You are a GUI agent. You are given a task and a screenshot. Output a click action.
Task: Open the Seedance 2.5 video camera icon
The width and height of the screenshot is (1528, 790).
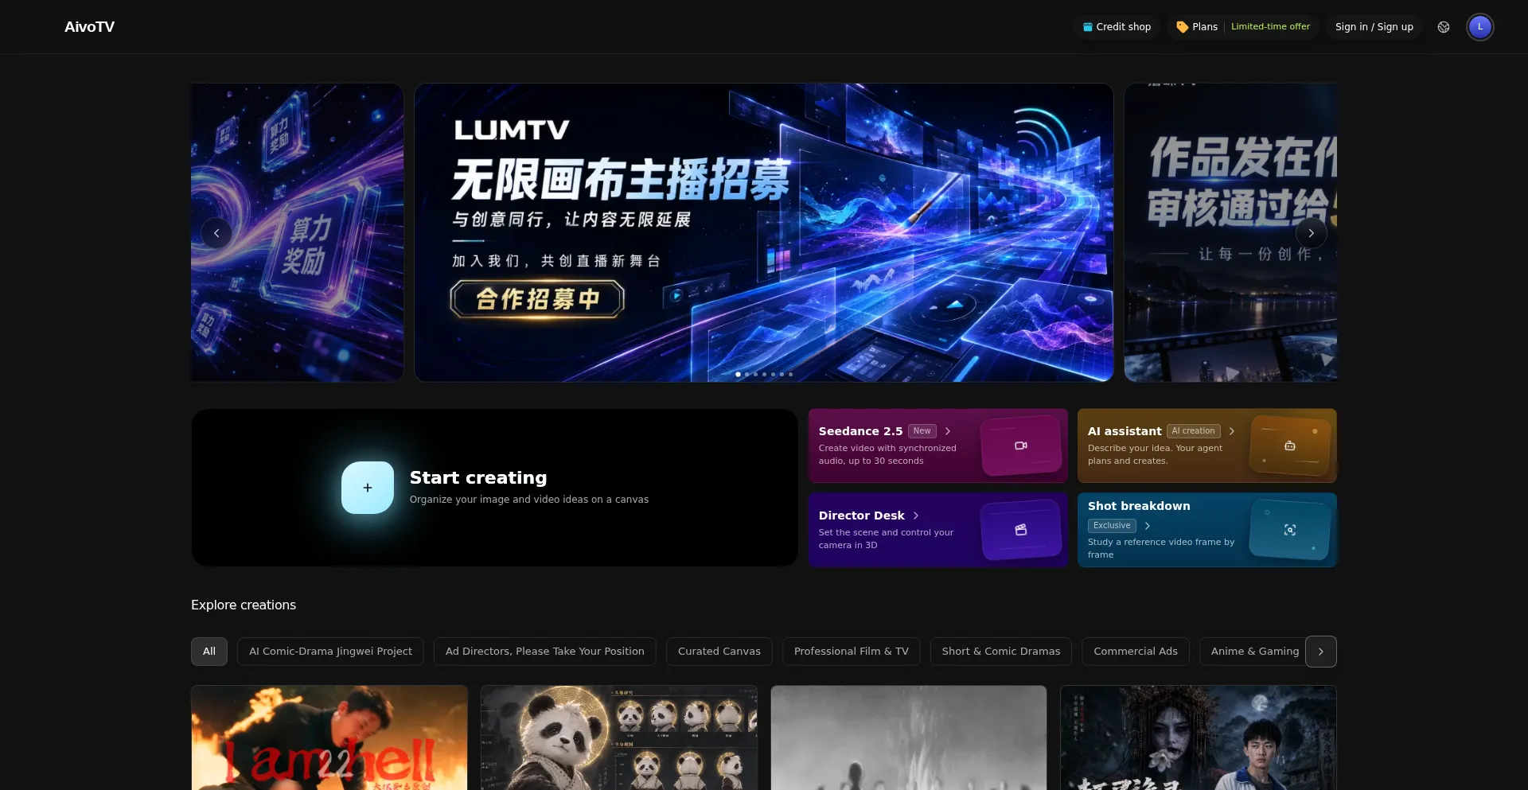point(1021,446)
